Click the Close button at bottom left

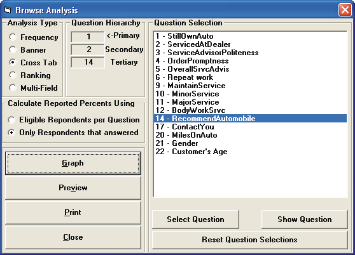pyautogui.click(x=73, y=238)
